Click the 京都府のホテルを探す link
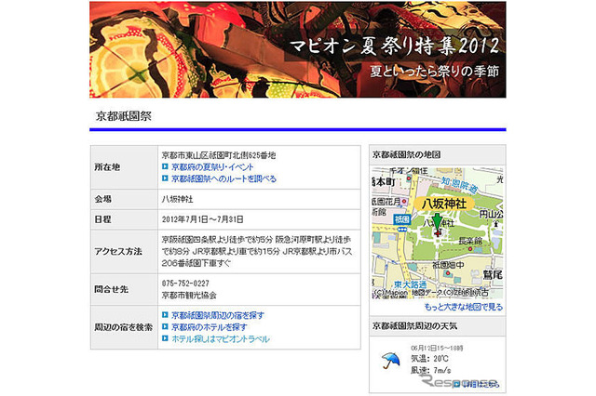 point(209,328)
